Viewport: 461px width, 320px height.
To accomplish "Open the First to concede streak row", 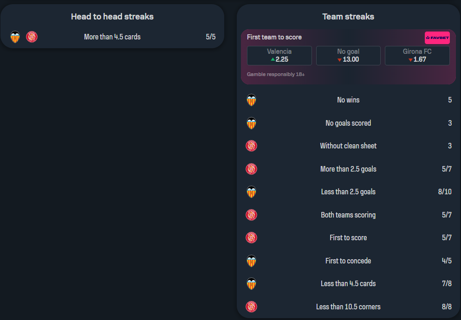I will coord(348,261).
